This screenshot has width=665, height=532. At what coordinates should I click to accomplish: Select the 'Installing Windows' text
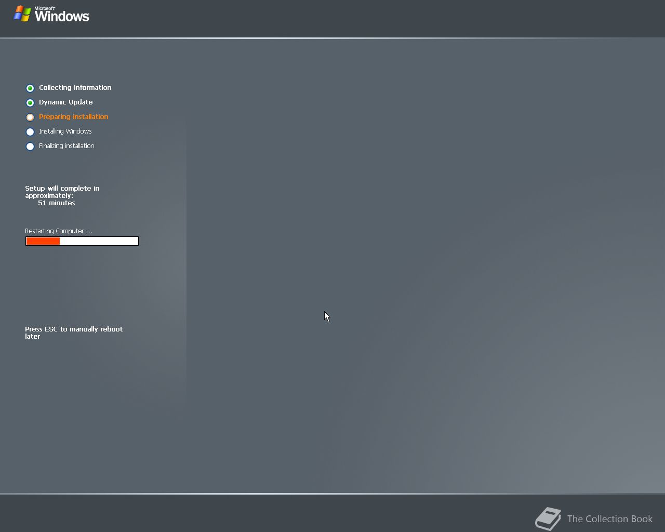coord(65,131)
